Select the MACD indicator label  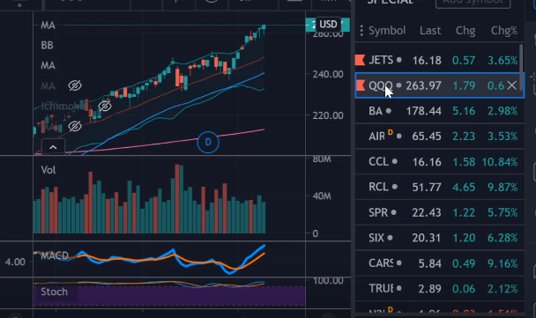55,255
